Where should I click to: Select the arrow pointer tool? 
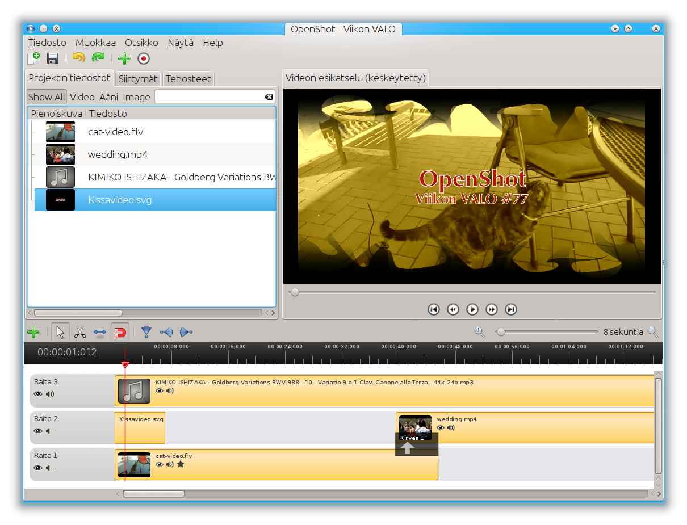tap(61, 332)
